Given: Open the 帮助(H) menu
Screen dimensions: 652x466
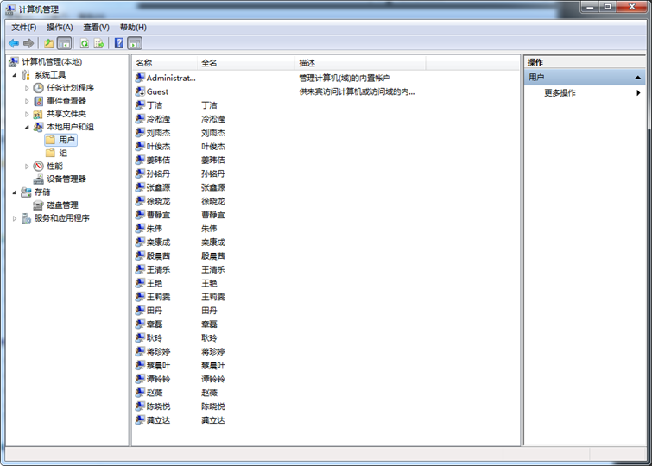Looking at the screenshot, I should [133, 28].
